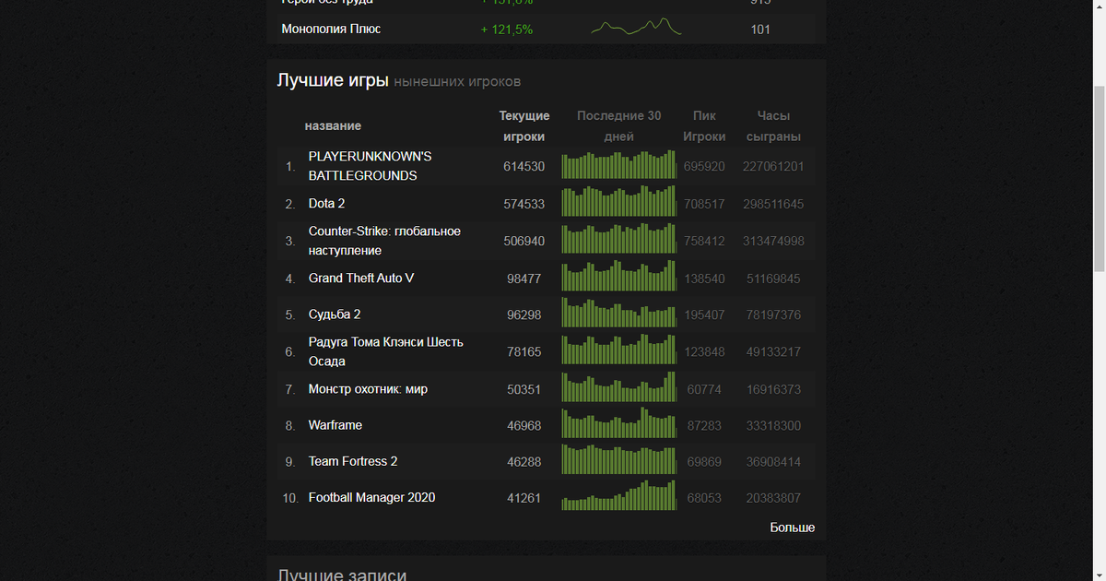Screen dimensions: 1106x581
Task: Click the 30-day chart for PLAYERUNKNOWN'S BATTLEGROUNDS
Action: click(618, 164)
